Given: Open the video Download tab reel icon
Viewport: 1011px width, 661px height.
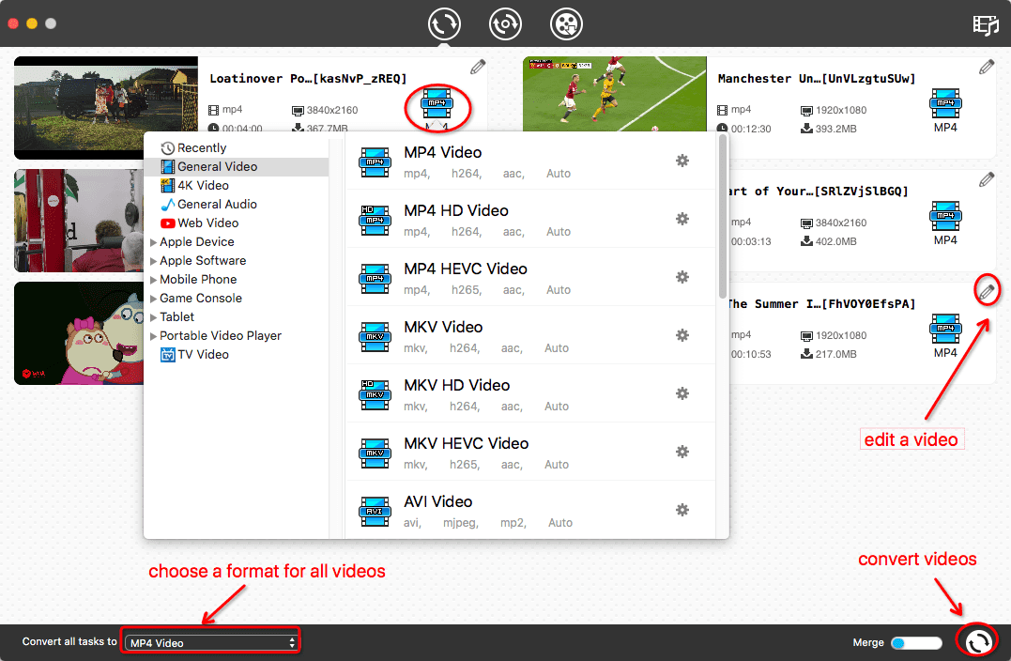Looking at the screenshot, I should tap(566, 23).
